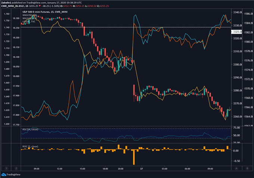Click the −0.50 ROC axis label
The image size is (254, 178).
[x=236, y=161]
